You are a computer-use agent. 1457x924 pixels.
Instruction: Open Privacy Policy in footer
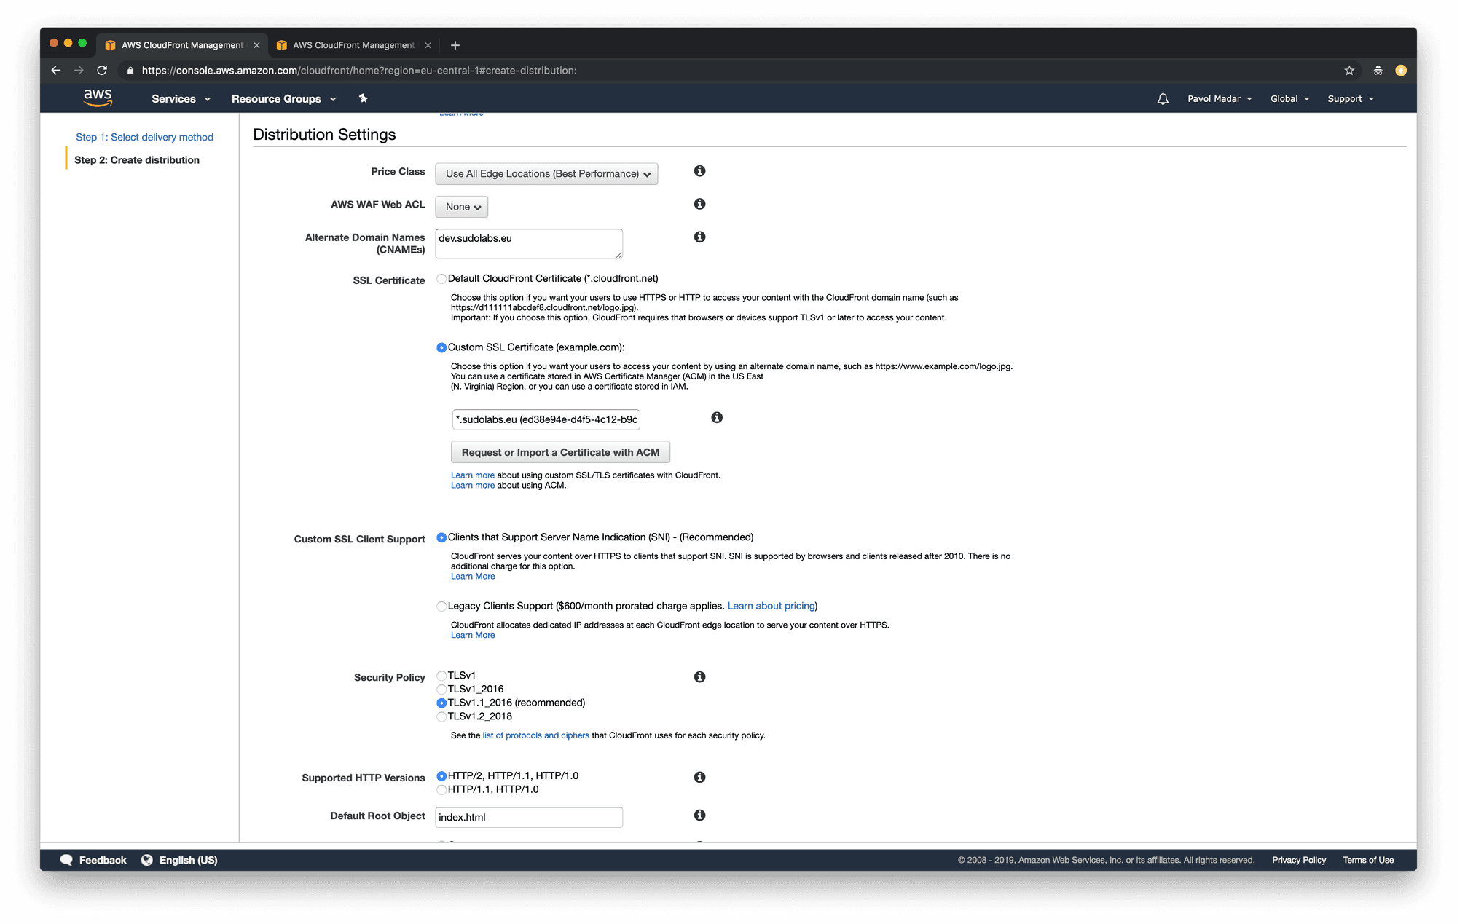click(x=1299, y=860)
